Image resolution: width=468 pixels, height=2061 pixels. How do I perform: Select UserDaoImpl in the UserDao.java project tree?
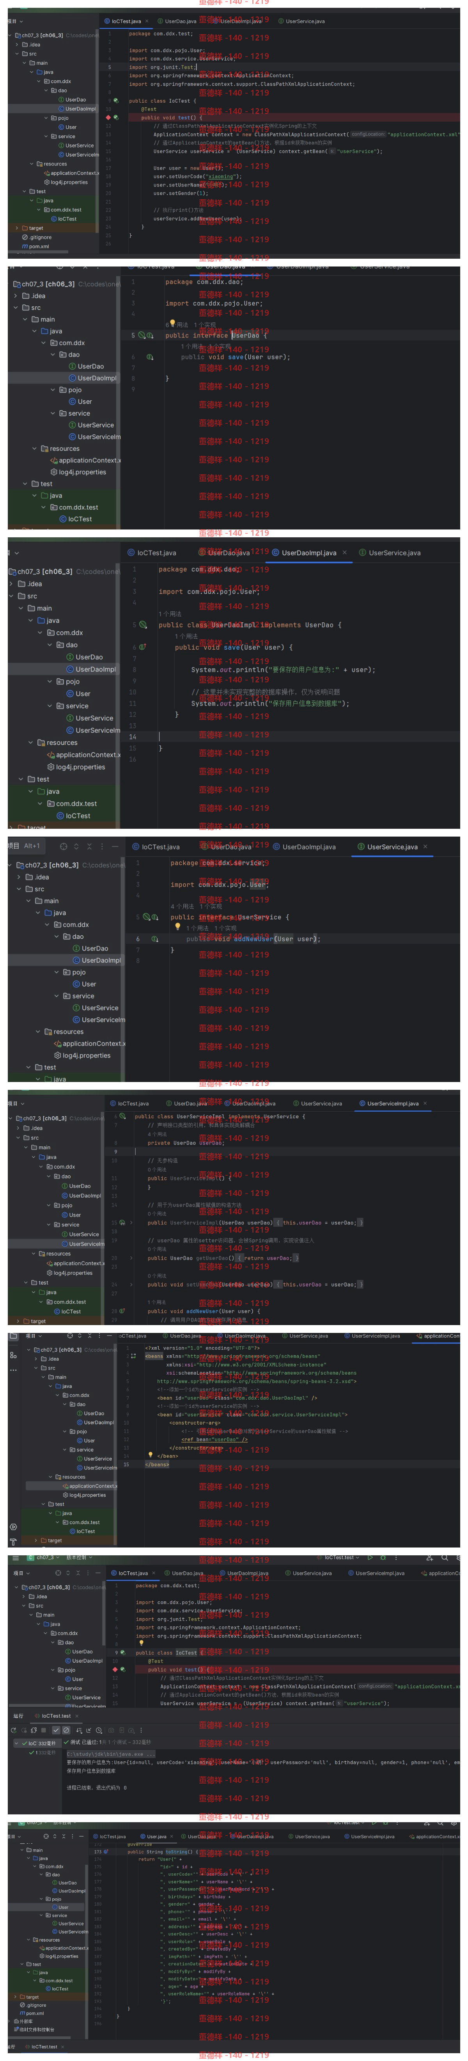92,378
